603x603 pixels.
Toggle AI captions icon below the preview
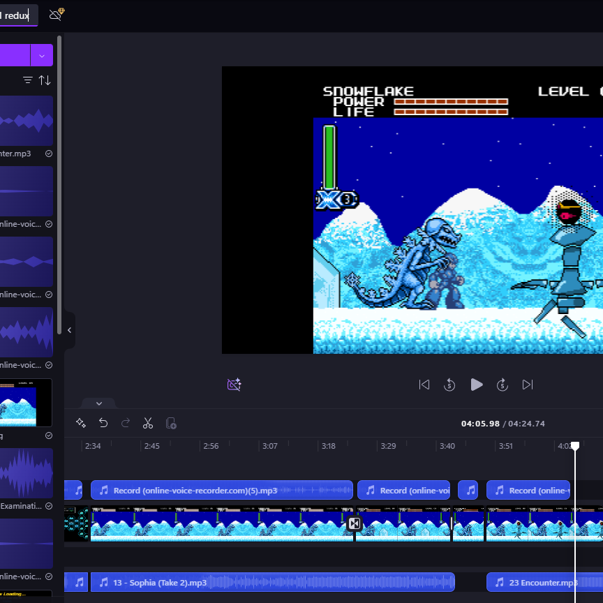[x=234, y=385]
